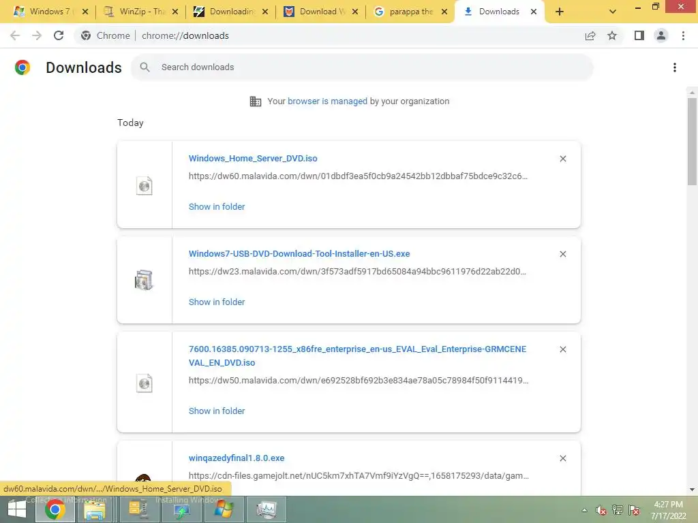Open the WinZip taskbar icon
The width and height of the screenshot is (698, 523).
click(x=138, y=509)
